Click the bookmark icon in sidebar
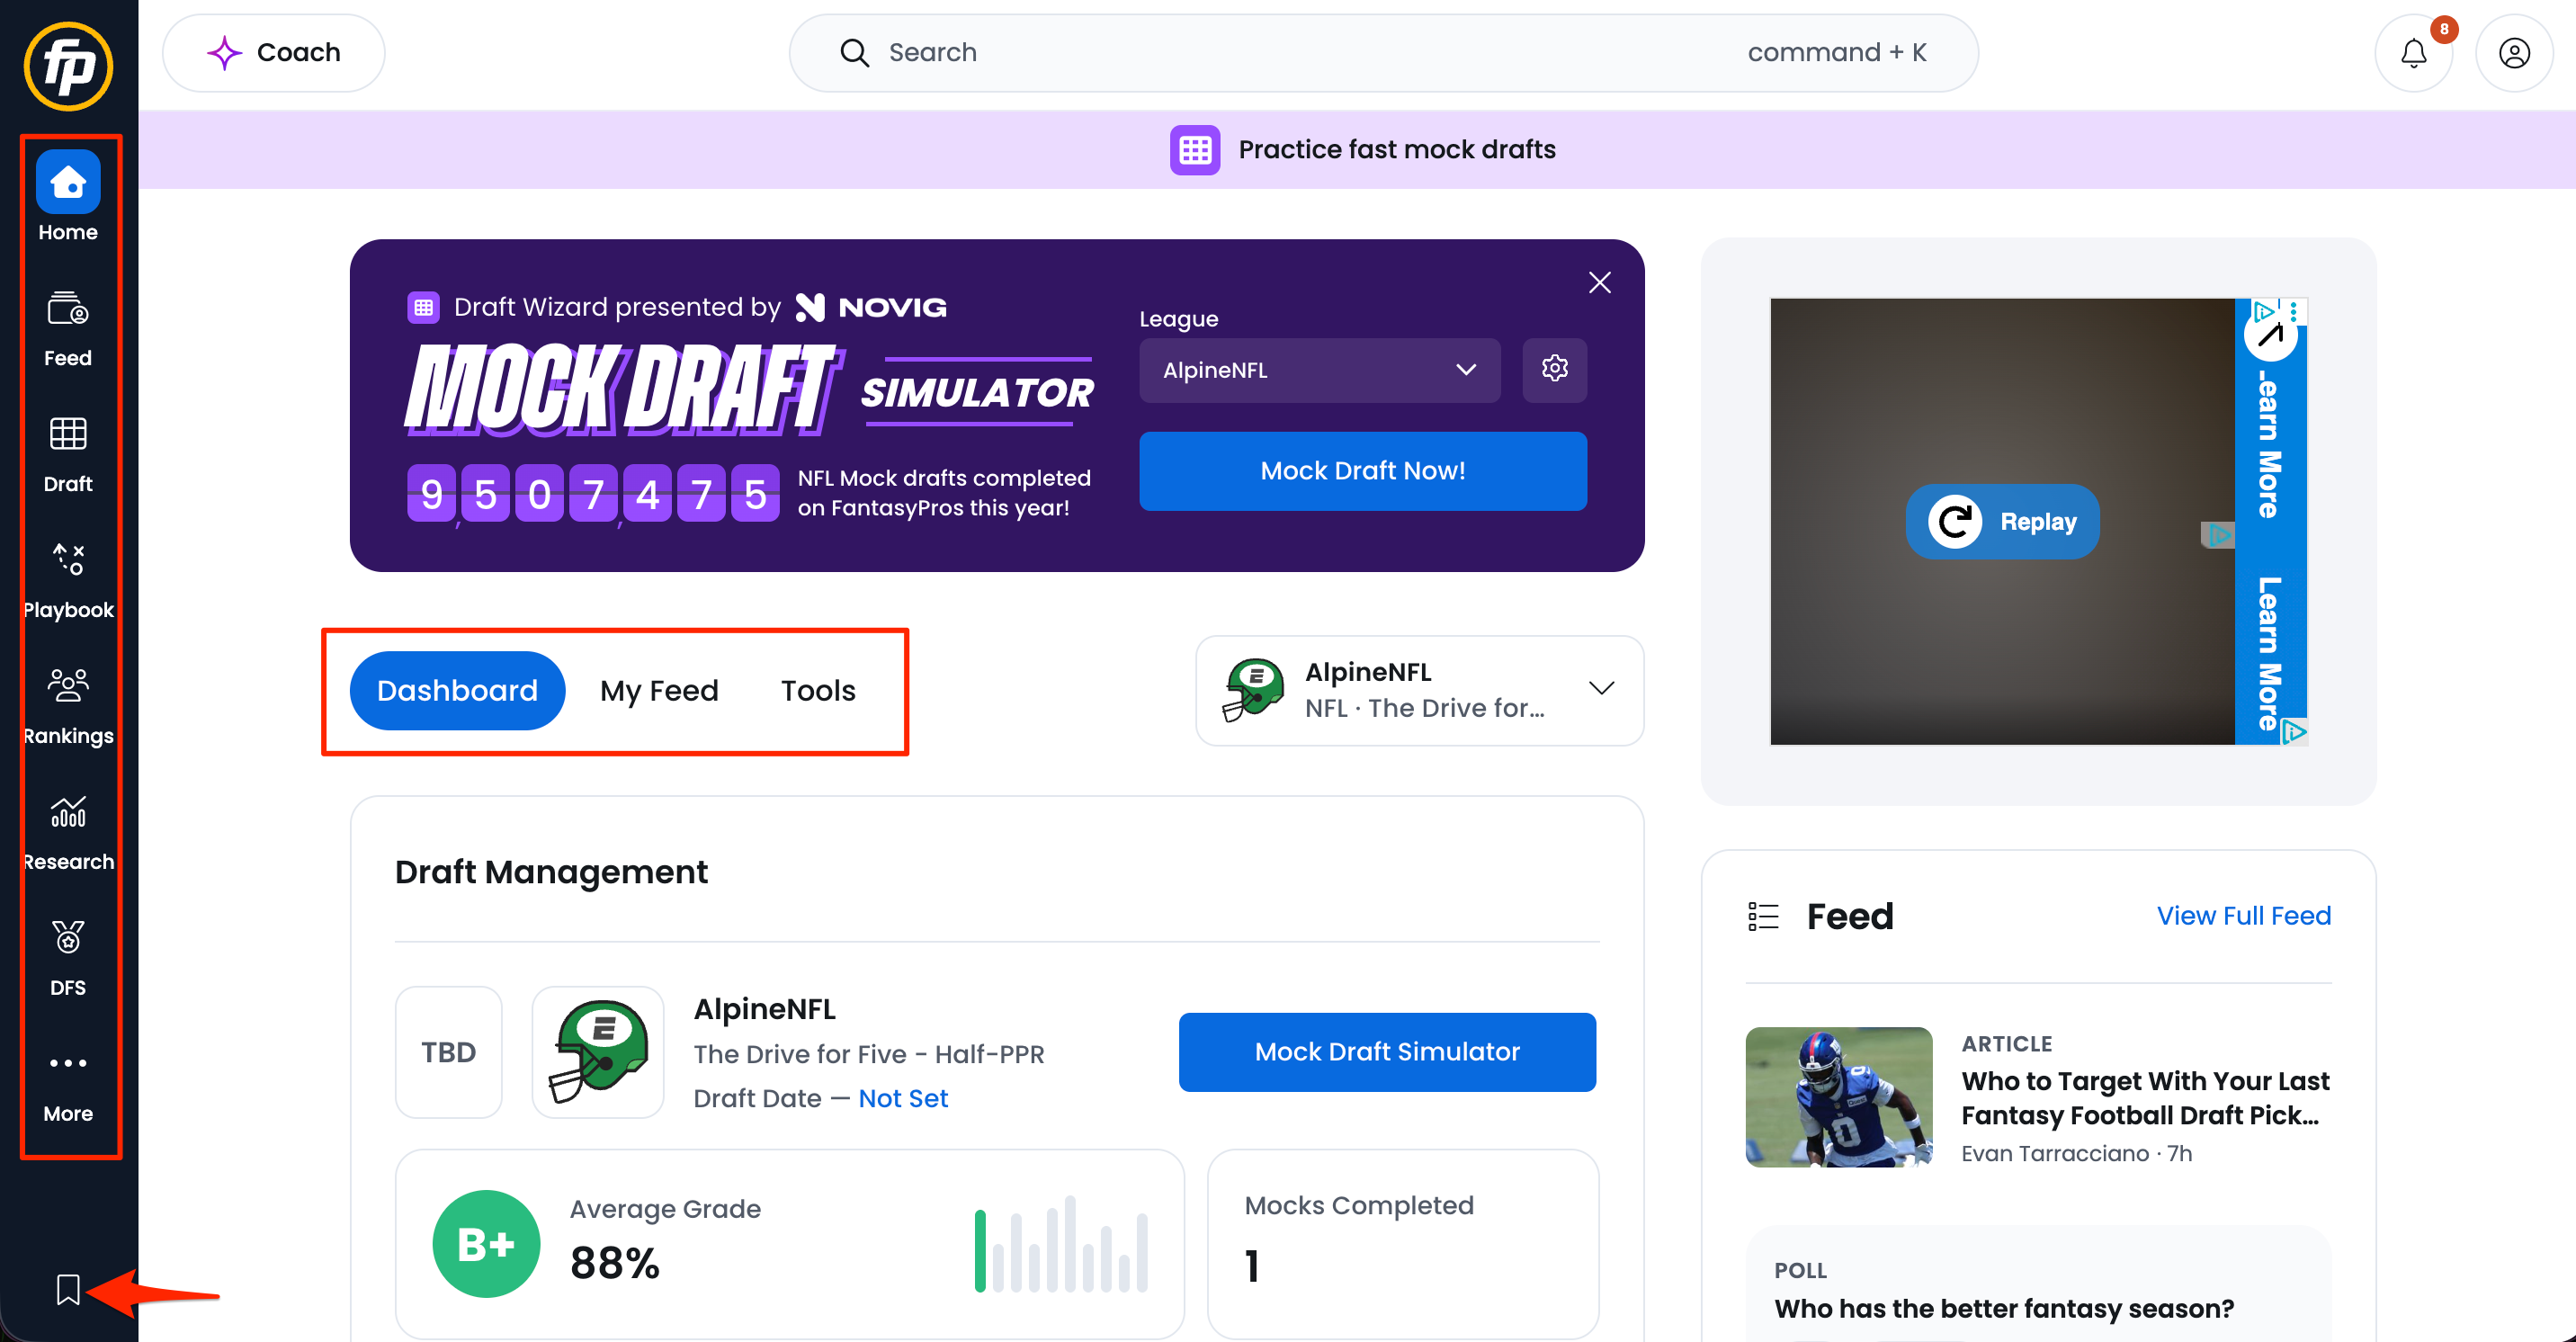This screenshot has height=1342, width=2576. [x=68, y=1289]
